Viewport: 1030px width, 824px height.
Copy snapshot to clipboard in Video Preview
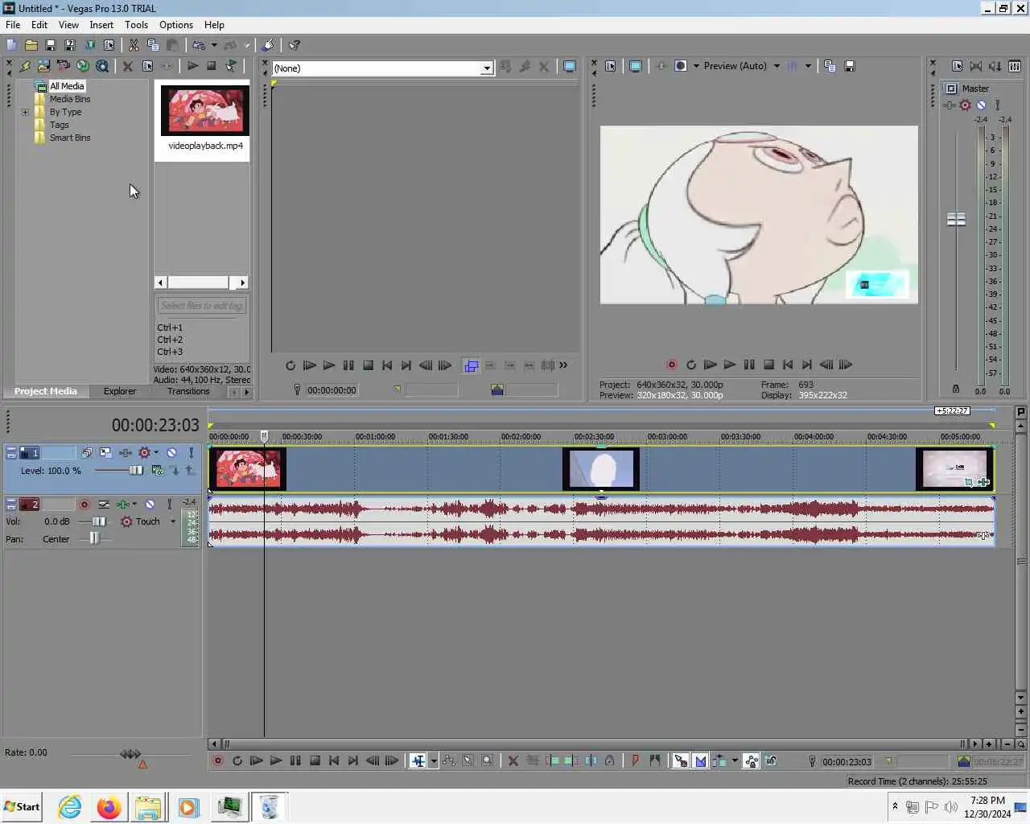830,66
